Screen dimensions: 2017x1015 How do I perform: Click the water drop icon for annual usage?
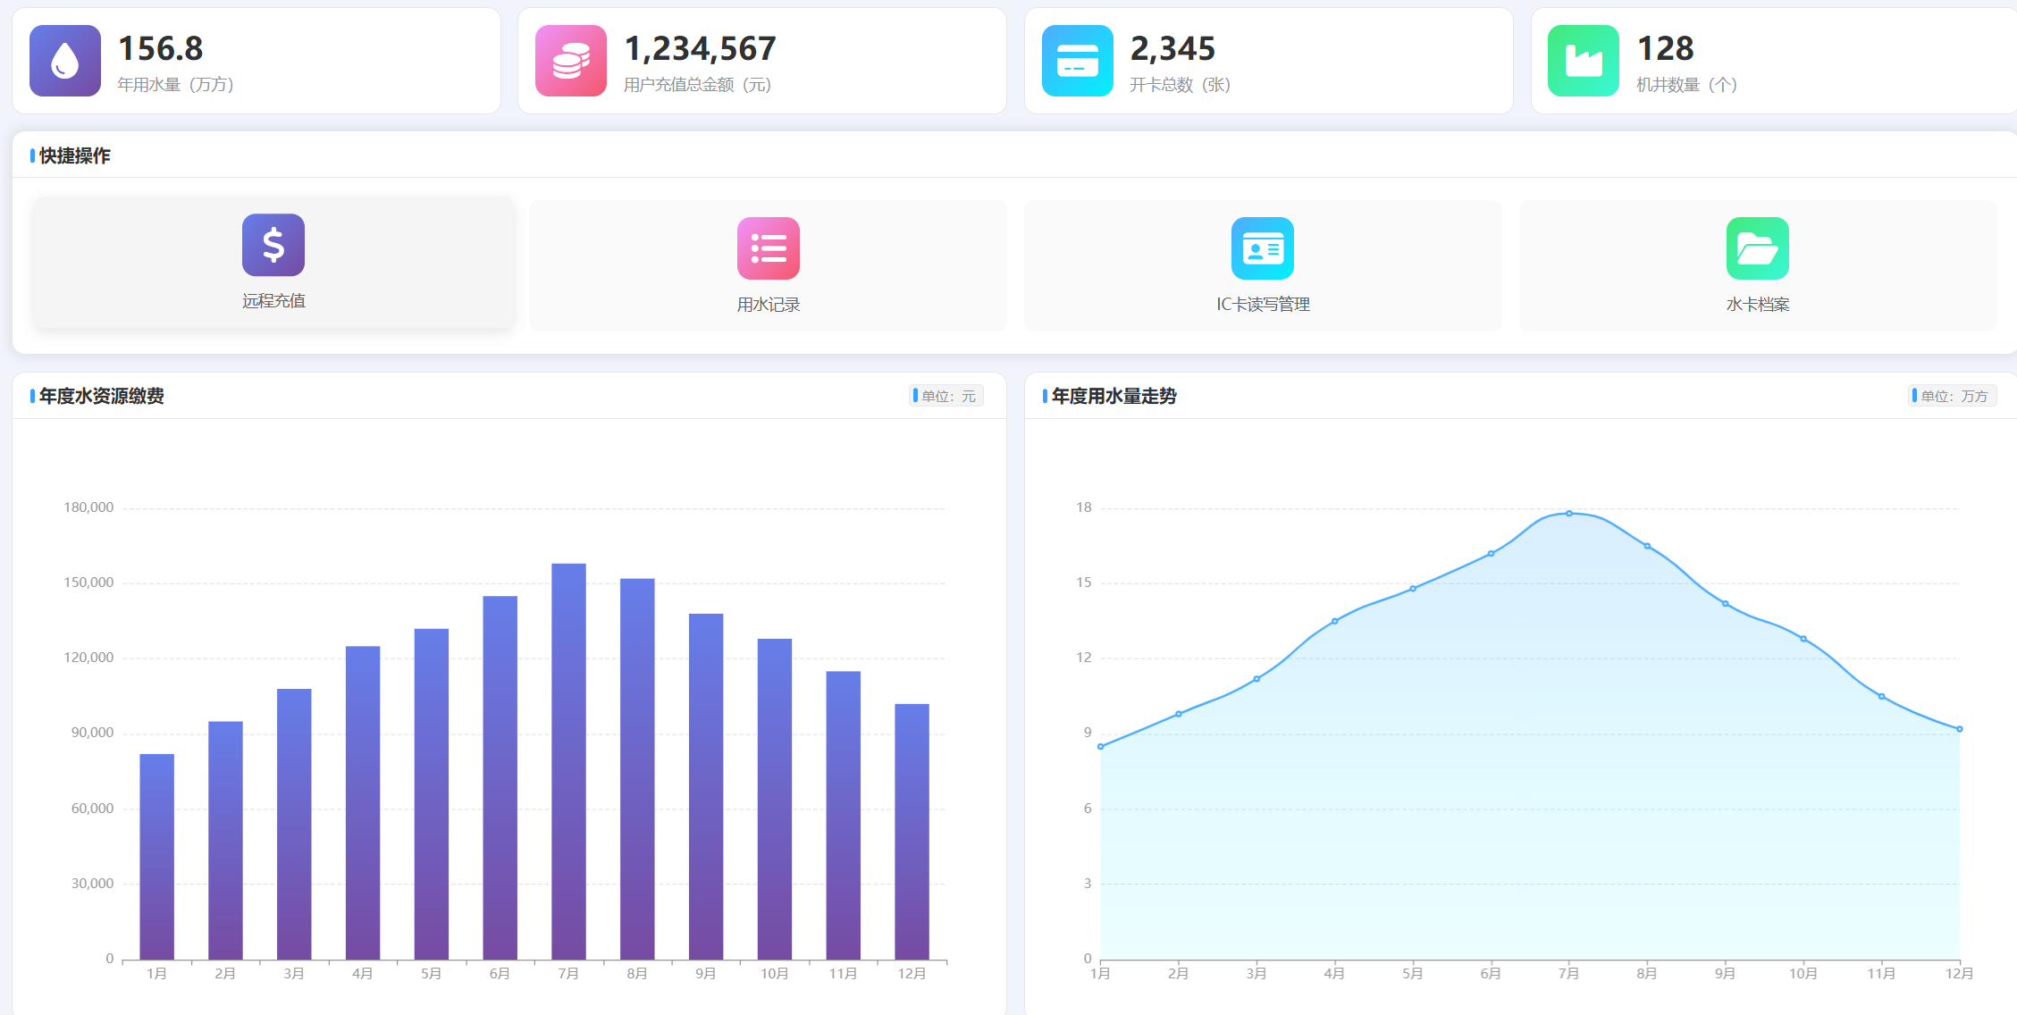(65, 61)
